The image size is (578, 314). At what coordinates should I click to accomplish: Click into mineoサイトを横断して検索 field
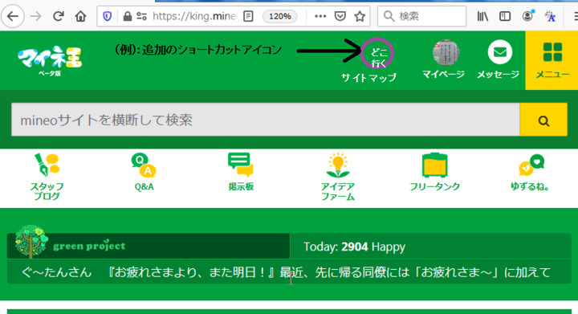(266, 120)
